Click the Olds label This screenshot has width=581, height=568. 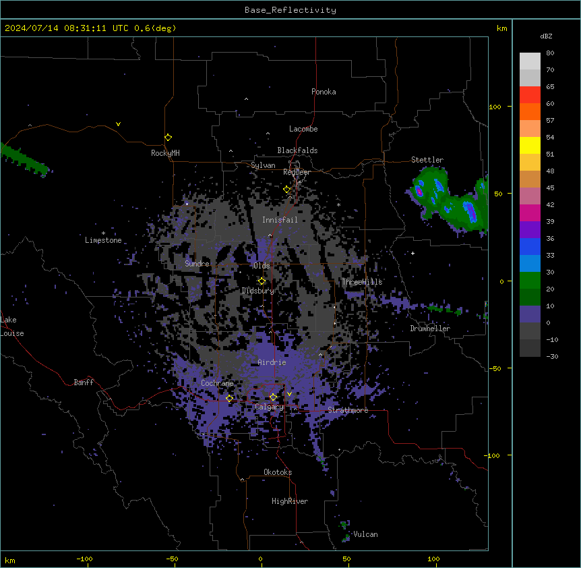pyautogui.click(x=262, y=266)
